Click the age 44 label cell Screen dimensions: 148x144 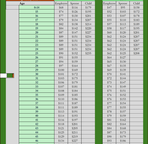pyautogui.click(x=37, y=133)
